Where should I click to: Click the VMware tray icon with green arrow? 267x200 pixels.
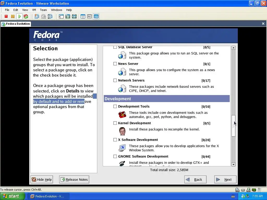[x=243, y=196]
